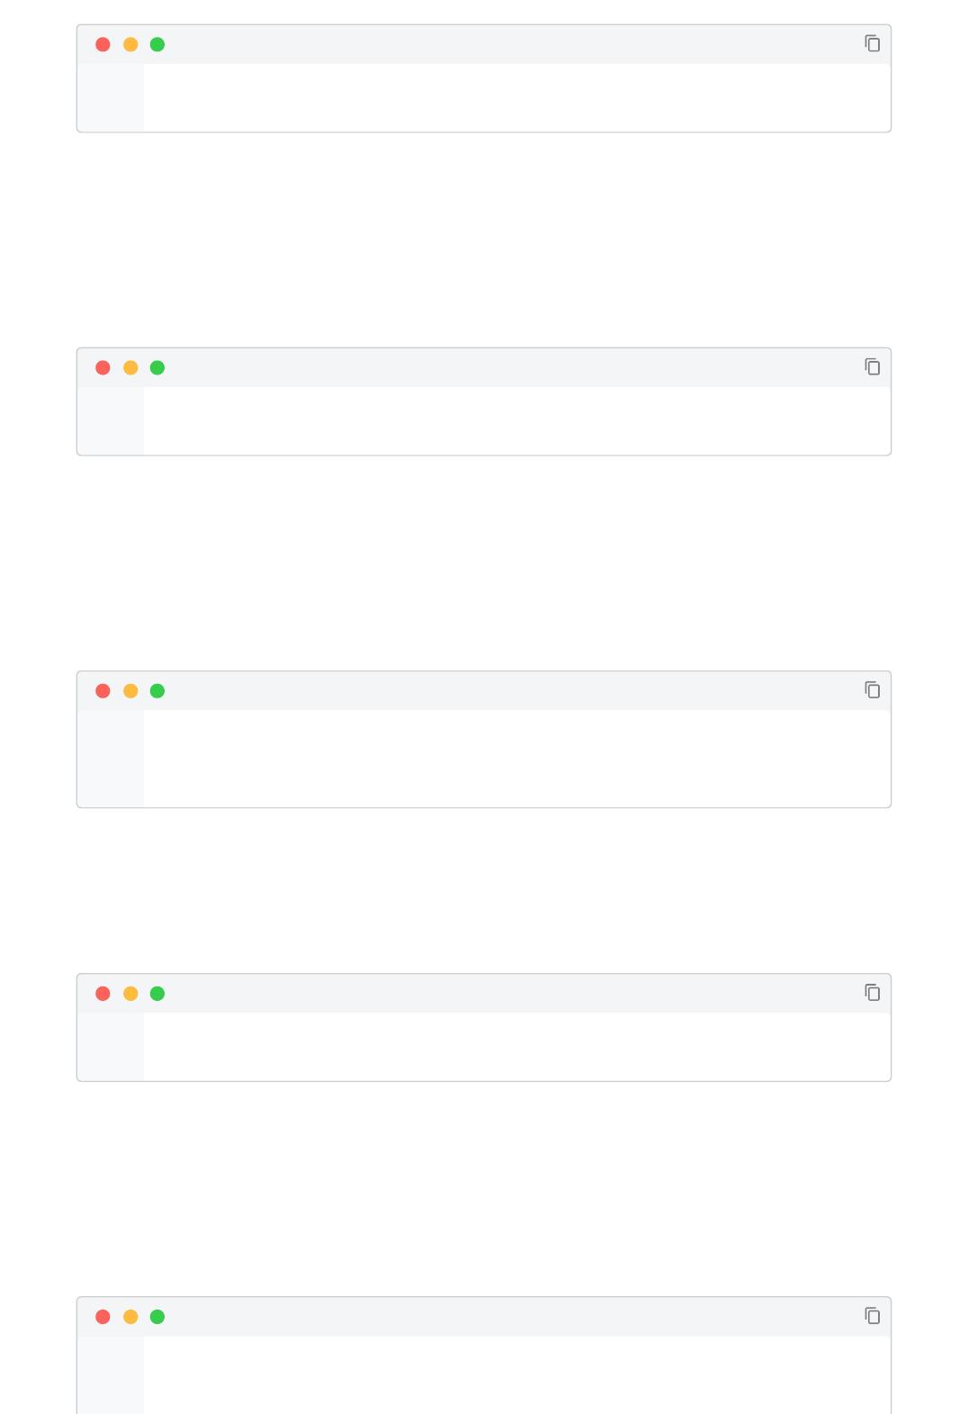Image resolution: width=968 pixels, height=1414 pixels.
Task: Click the yellow dot in the second window header
Action: 130,366
